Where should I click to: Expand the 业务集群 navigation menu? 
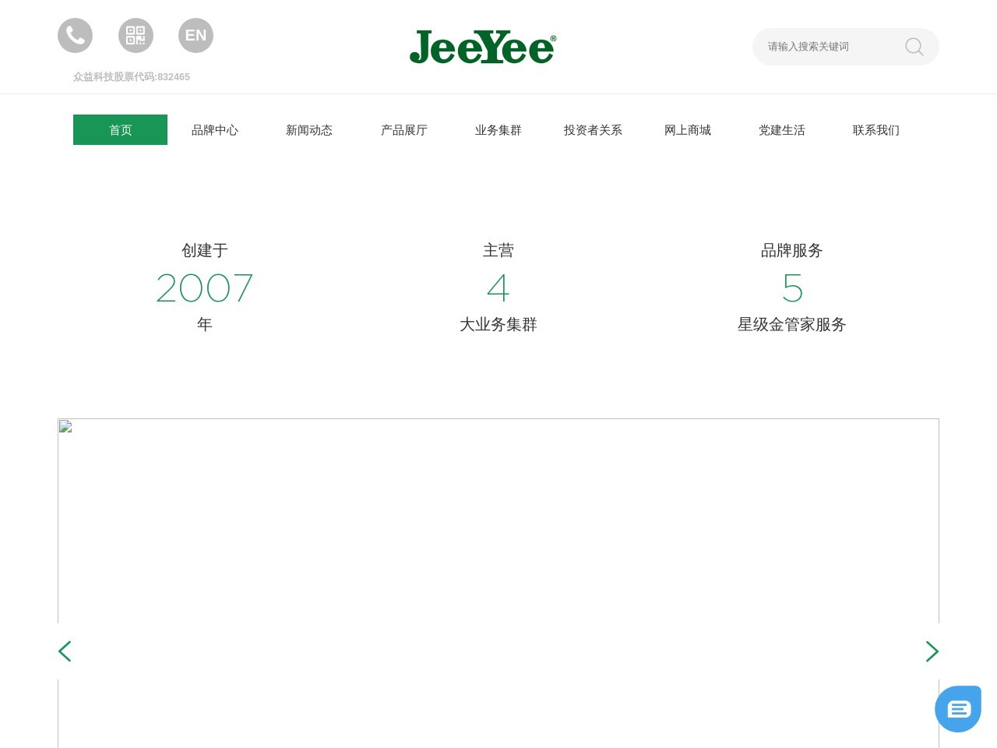498,130
